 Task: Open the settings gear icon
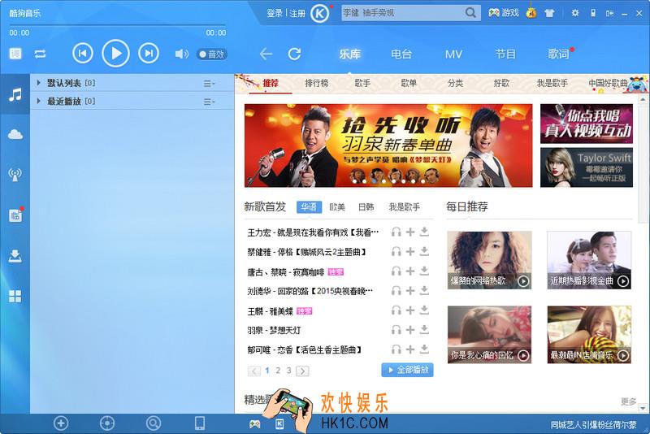pos(575,13)
